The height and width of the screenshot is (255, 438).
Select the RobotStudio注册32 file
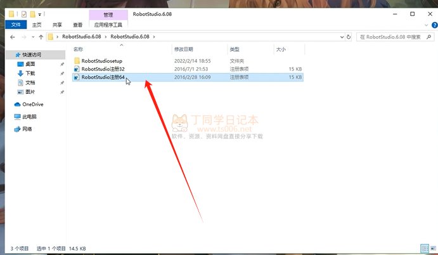click(103, 69)
